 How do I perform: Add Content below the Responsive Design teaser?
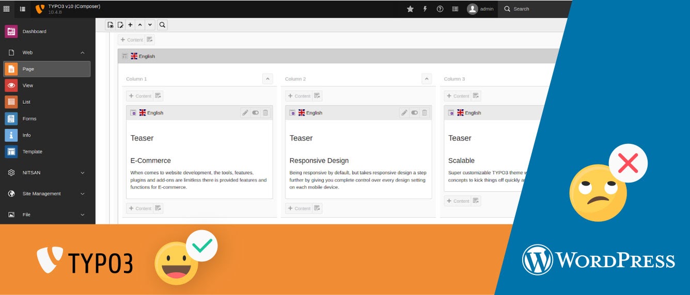(299, 208)
